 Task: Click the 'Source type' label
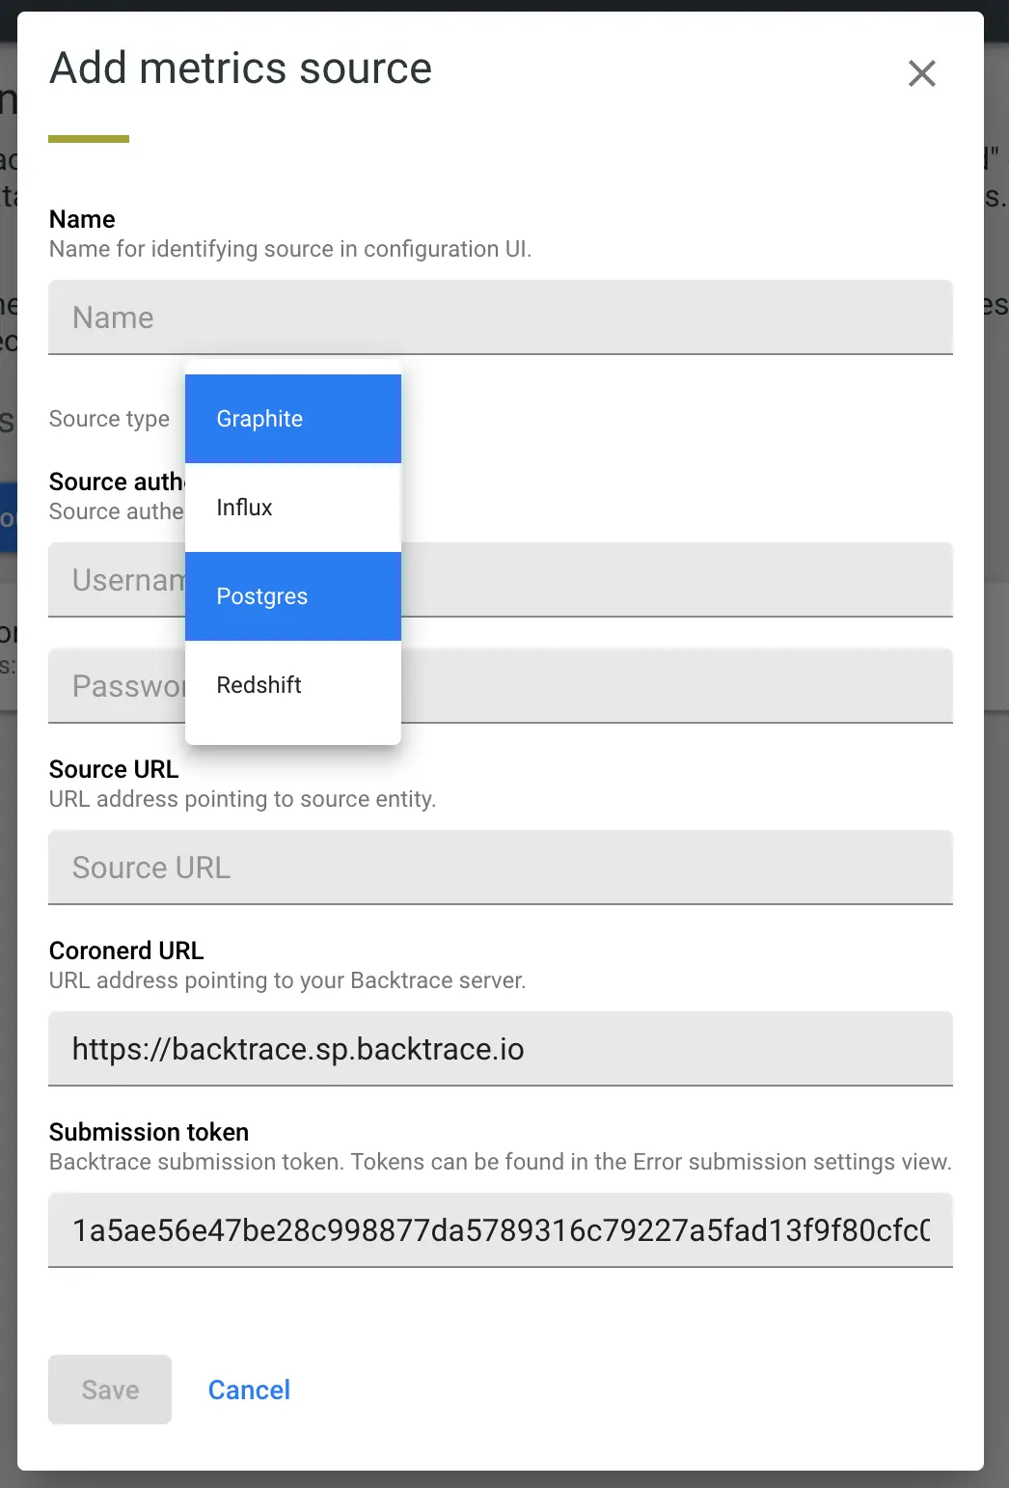coord(109,419)
